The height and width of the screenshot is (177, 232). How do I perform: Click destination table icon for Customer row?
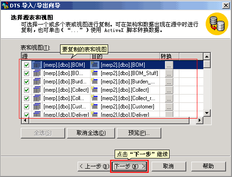(94, 106)
